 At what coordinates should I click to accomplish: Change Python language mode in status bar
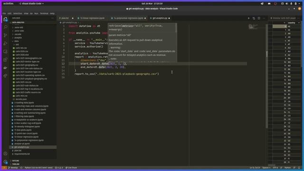pyautogui.click(x=287, y=168)
